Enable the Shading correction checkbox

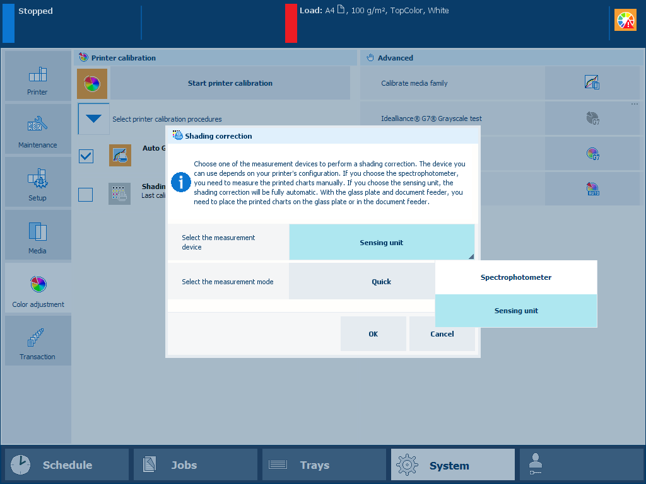[x=86, y=194]
